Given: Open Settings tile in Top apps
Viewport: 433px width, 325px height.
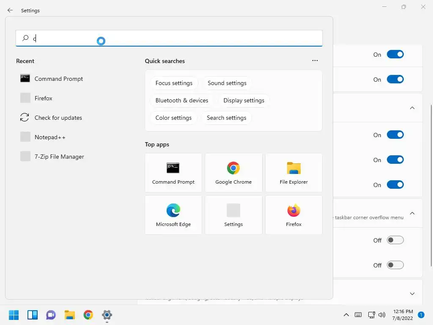Looking at the screenshot, I should pos(233,215).
